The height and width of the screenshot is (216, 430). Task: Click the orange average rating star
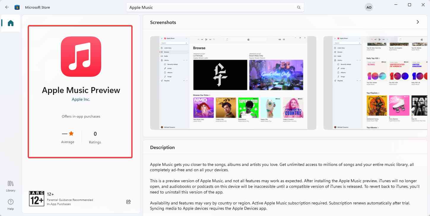71,134
